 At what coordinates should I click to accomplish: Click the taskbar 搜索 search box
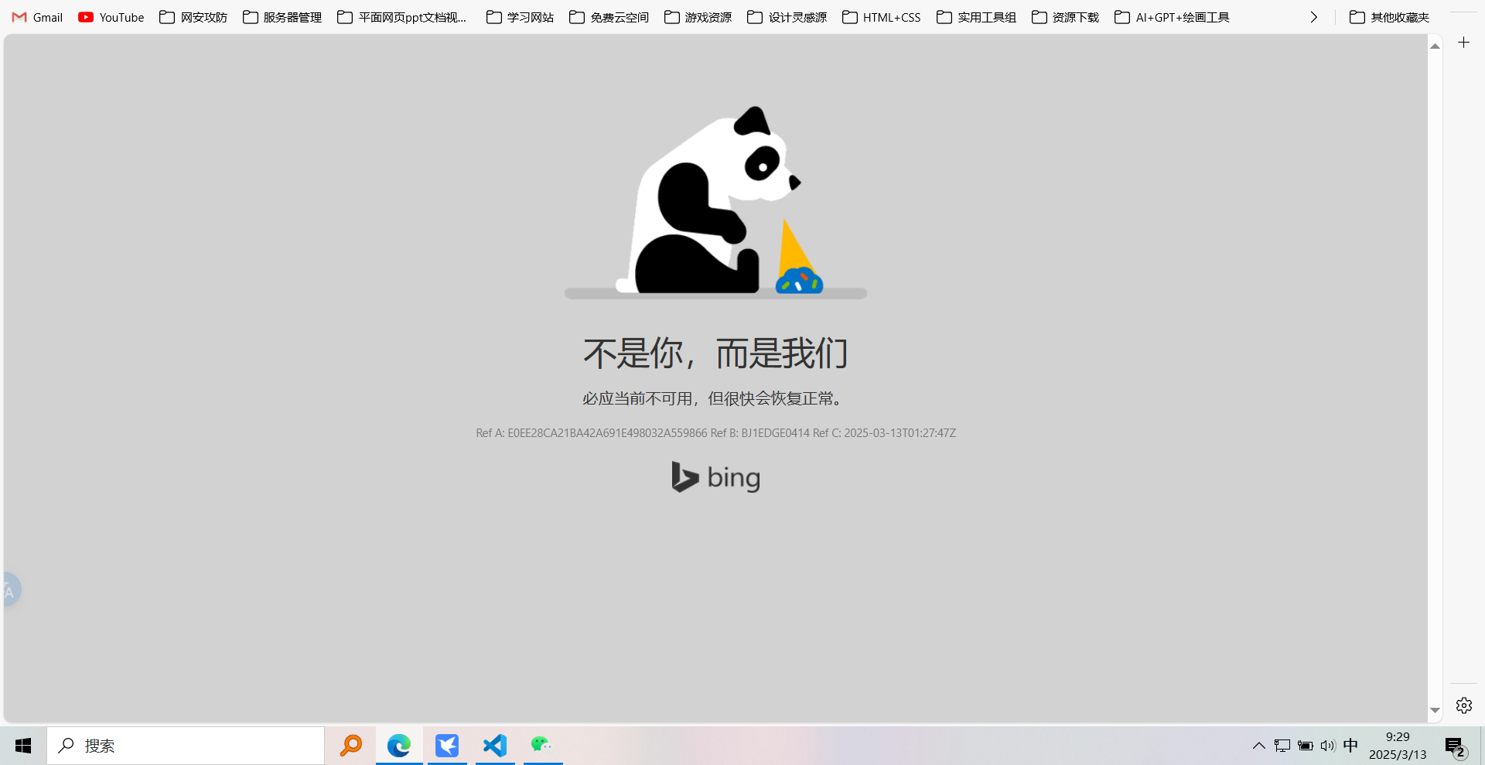pos(186,746)
